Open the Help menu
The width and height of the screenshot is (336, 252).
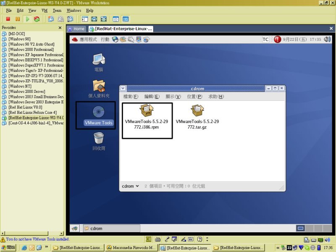pos(89,10)
